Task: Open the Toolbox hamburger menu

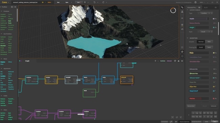Action: click(x=15, y=7)
